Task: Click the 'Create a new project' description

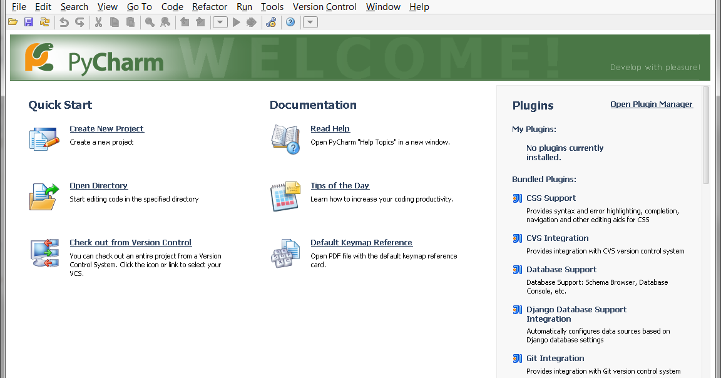Action: coord(101,142)
